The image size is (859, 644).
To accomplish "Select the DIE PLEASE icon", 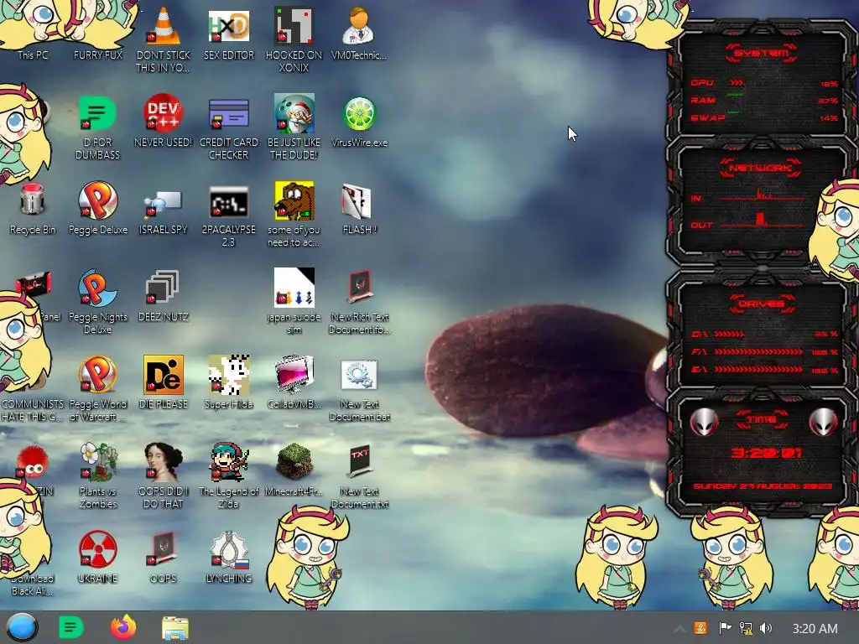I will tap(164, 382).
